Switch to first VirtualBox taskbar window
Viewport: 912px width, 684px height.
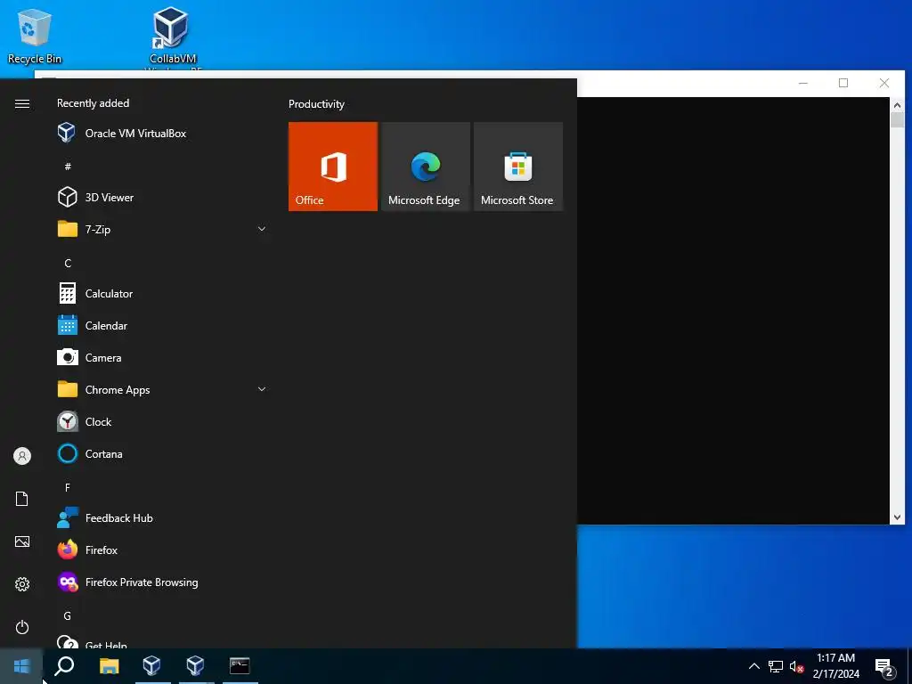[x=151, y=666]
